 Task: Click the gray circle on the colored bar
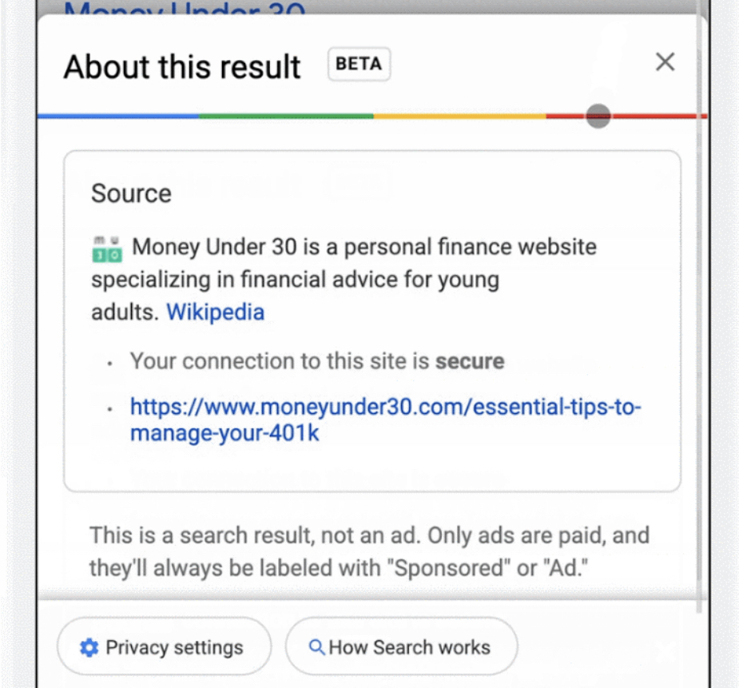pos(598,116)
